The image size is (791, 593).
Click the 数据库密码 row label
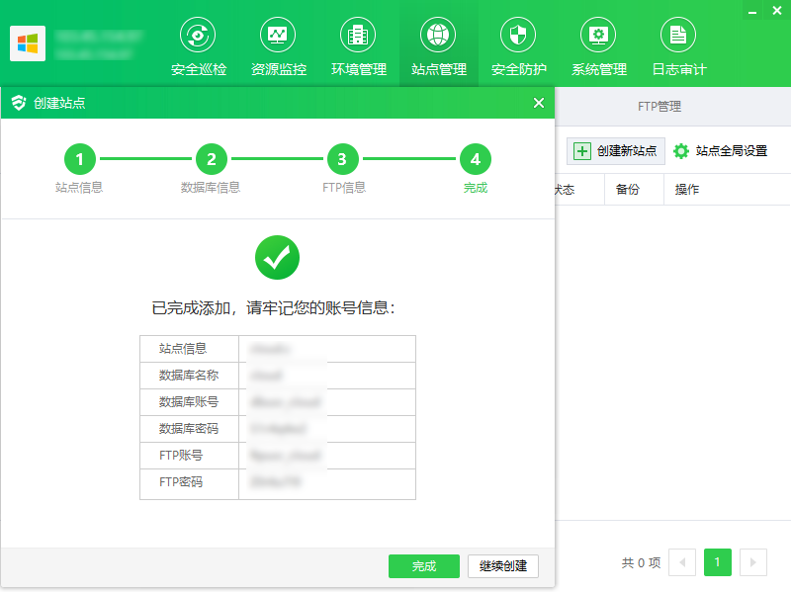(189, 429)
